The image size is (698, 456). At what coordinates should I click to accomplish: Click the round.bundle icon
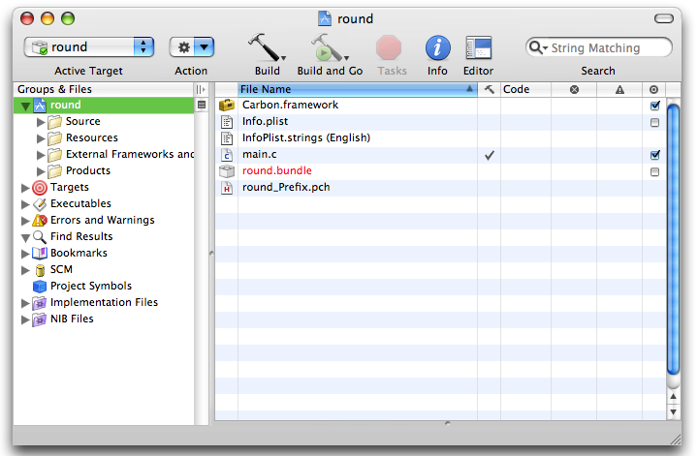(x=227, y=171)
